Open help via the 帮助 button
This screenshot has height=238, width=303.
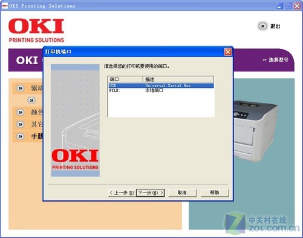pyautogui.click(x=215, y=193)
